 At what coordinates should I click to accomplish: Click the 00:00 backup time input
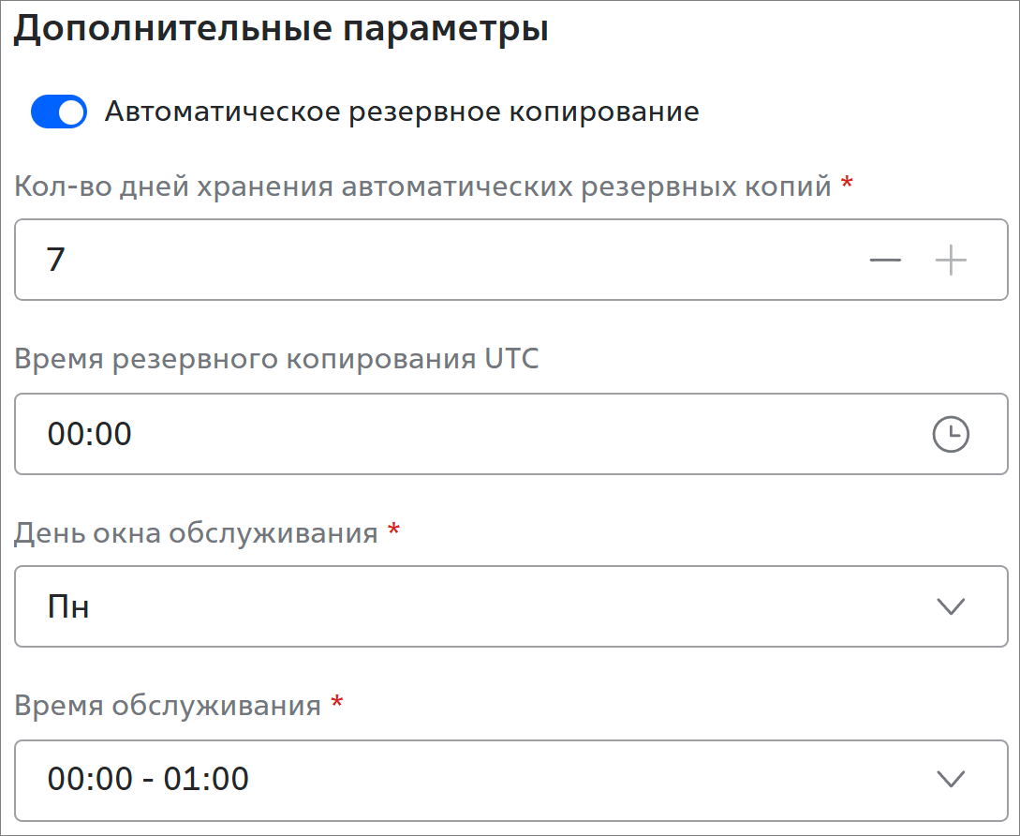(511, 434)
